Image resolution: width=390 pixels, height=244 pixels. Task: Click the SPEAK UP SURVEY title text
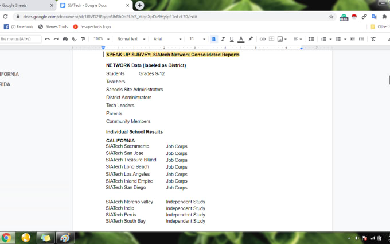pos(173,55)
